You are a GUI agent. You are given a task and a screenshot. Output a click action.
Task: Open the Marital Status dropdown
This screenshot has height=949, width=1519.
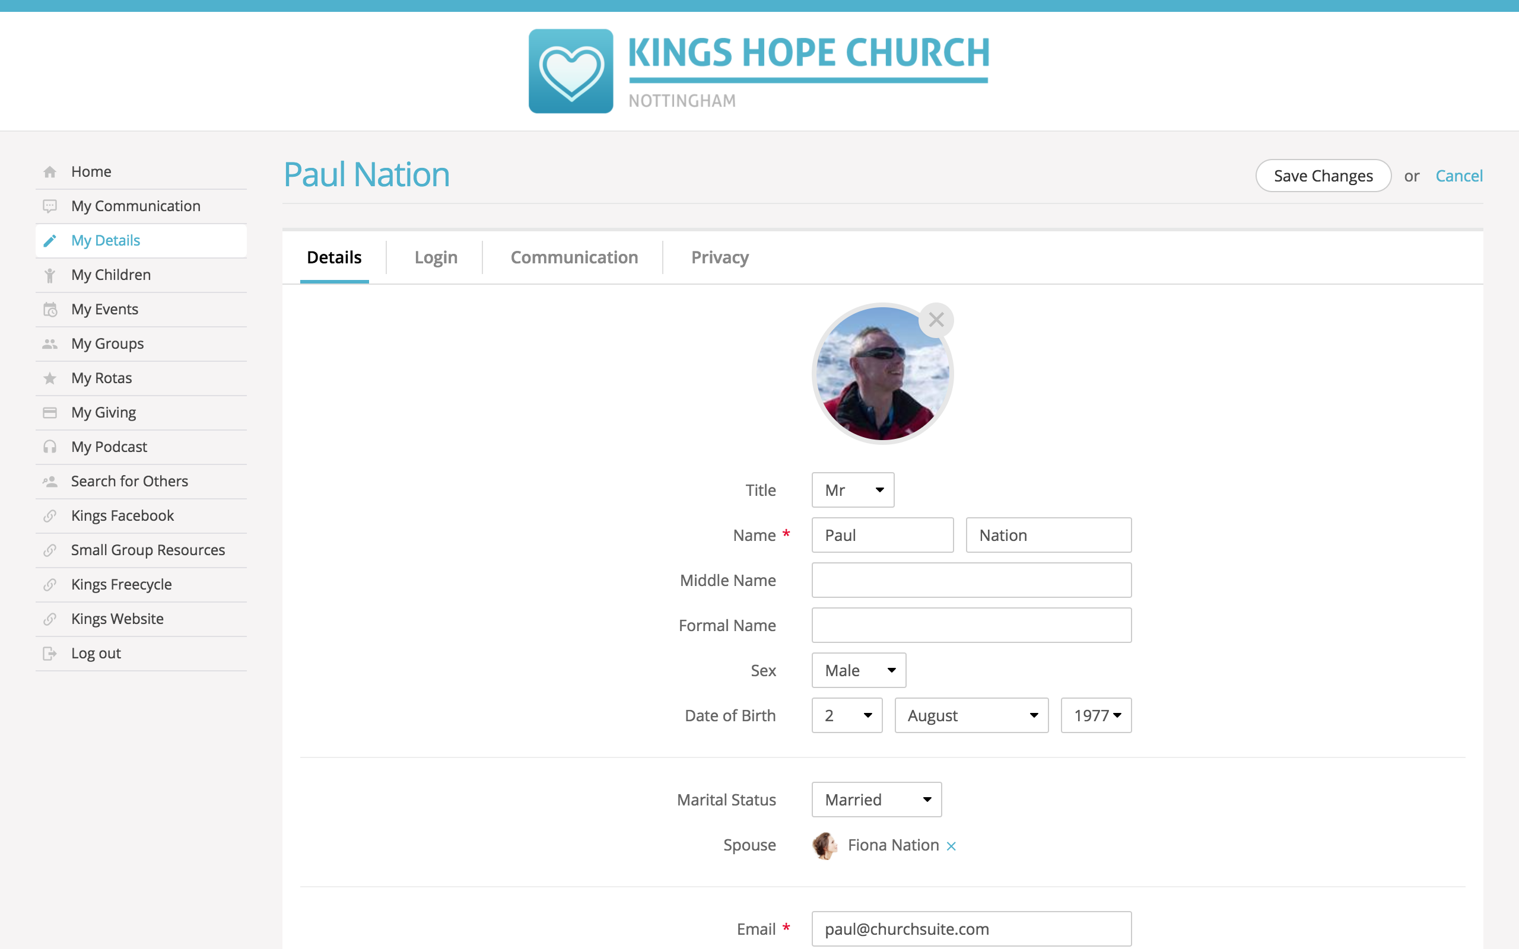tap(876, 800)
